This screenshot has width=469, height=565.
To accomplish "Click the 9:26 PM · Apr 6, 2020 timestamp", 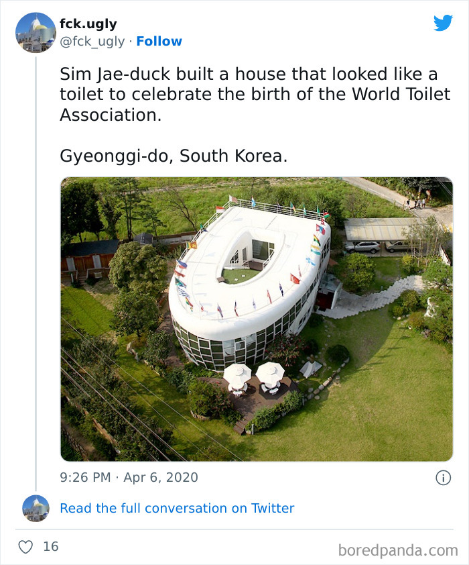I will (127, 477).
